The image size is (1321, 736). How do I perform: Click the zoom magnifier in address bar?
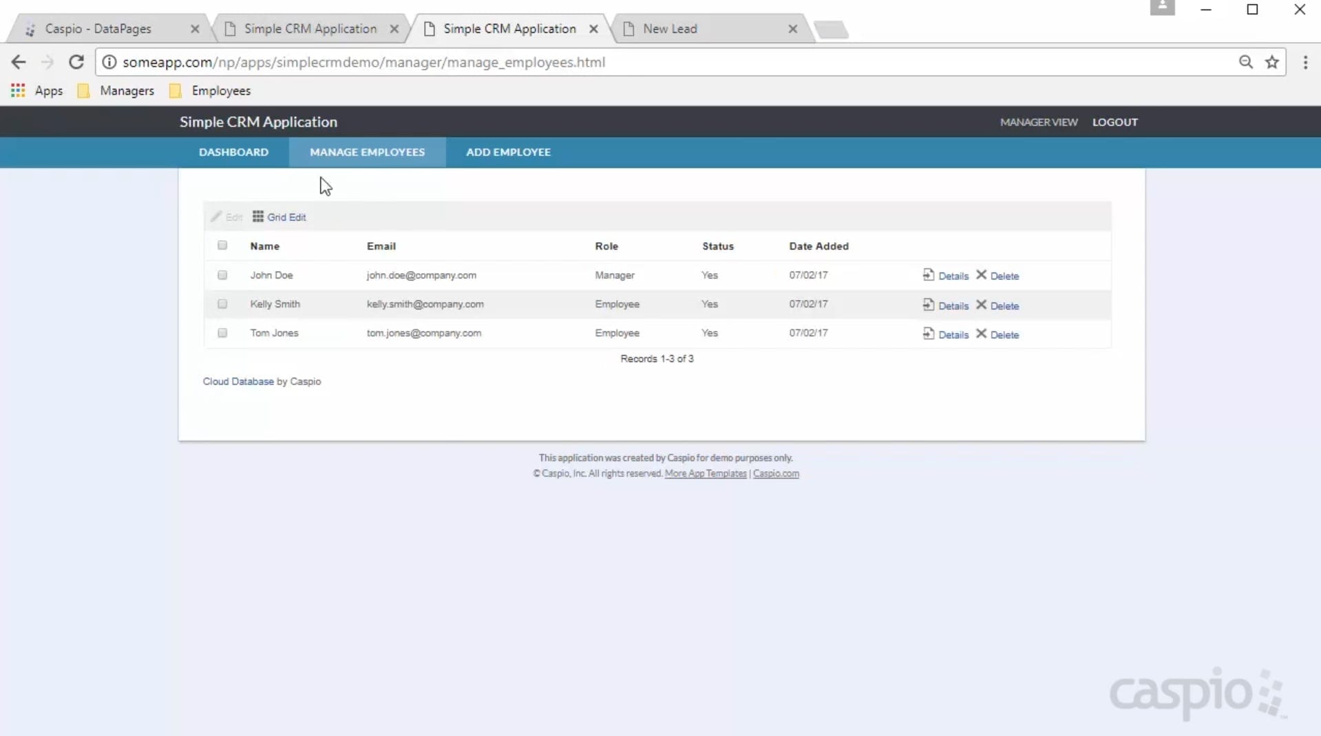click(x=1245, y=62)
